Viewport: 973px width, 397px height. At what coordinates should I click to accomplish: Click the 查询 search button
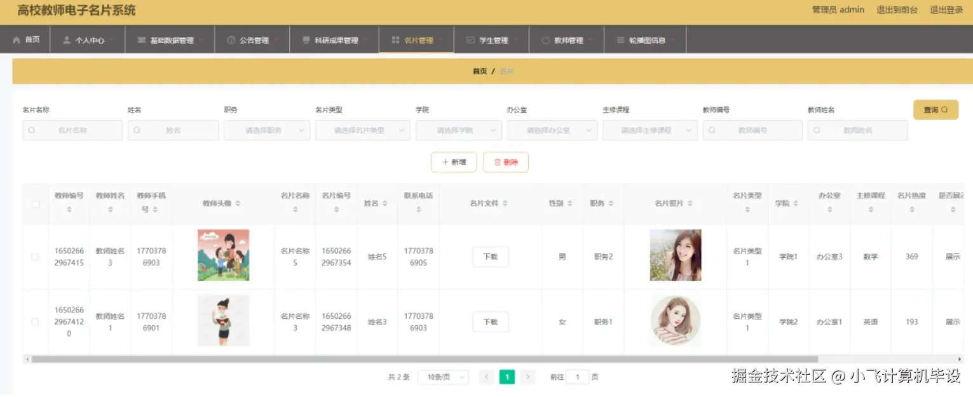tap(936, 110)
